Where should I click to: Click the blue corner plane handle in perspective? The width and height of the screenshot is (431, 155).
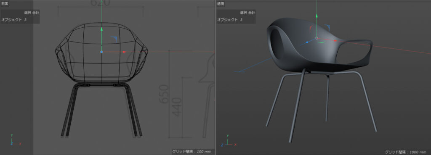point(327,26)
